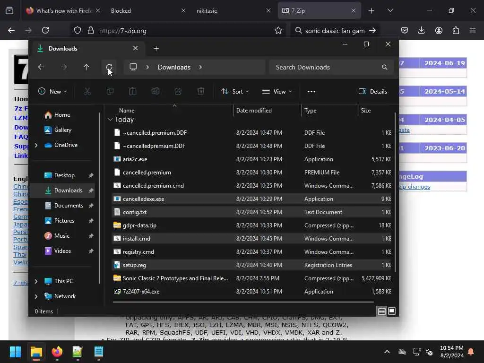Click the Save to Pocket icon in Firefox

(x=405, y=30)
